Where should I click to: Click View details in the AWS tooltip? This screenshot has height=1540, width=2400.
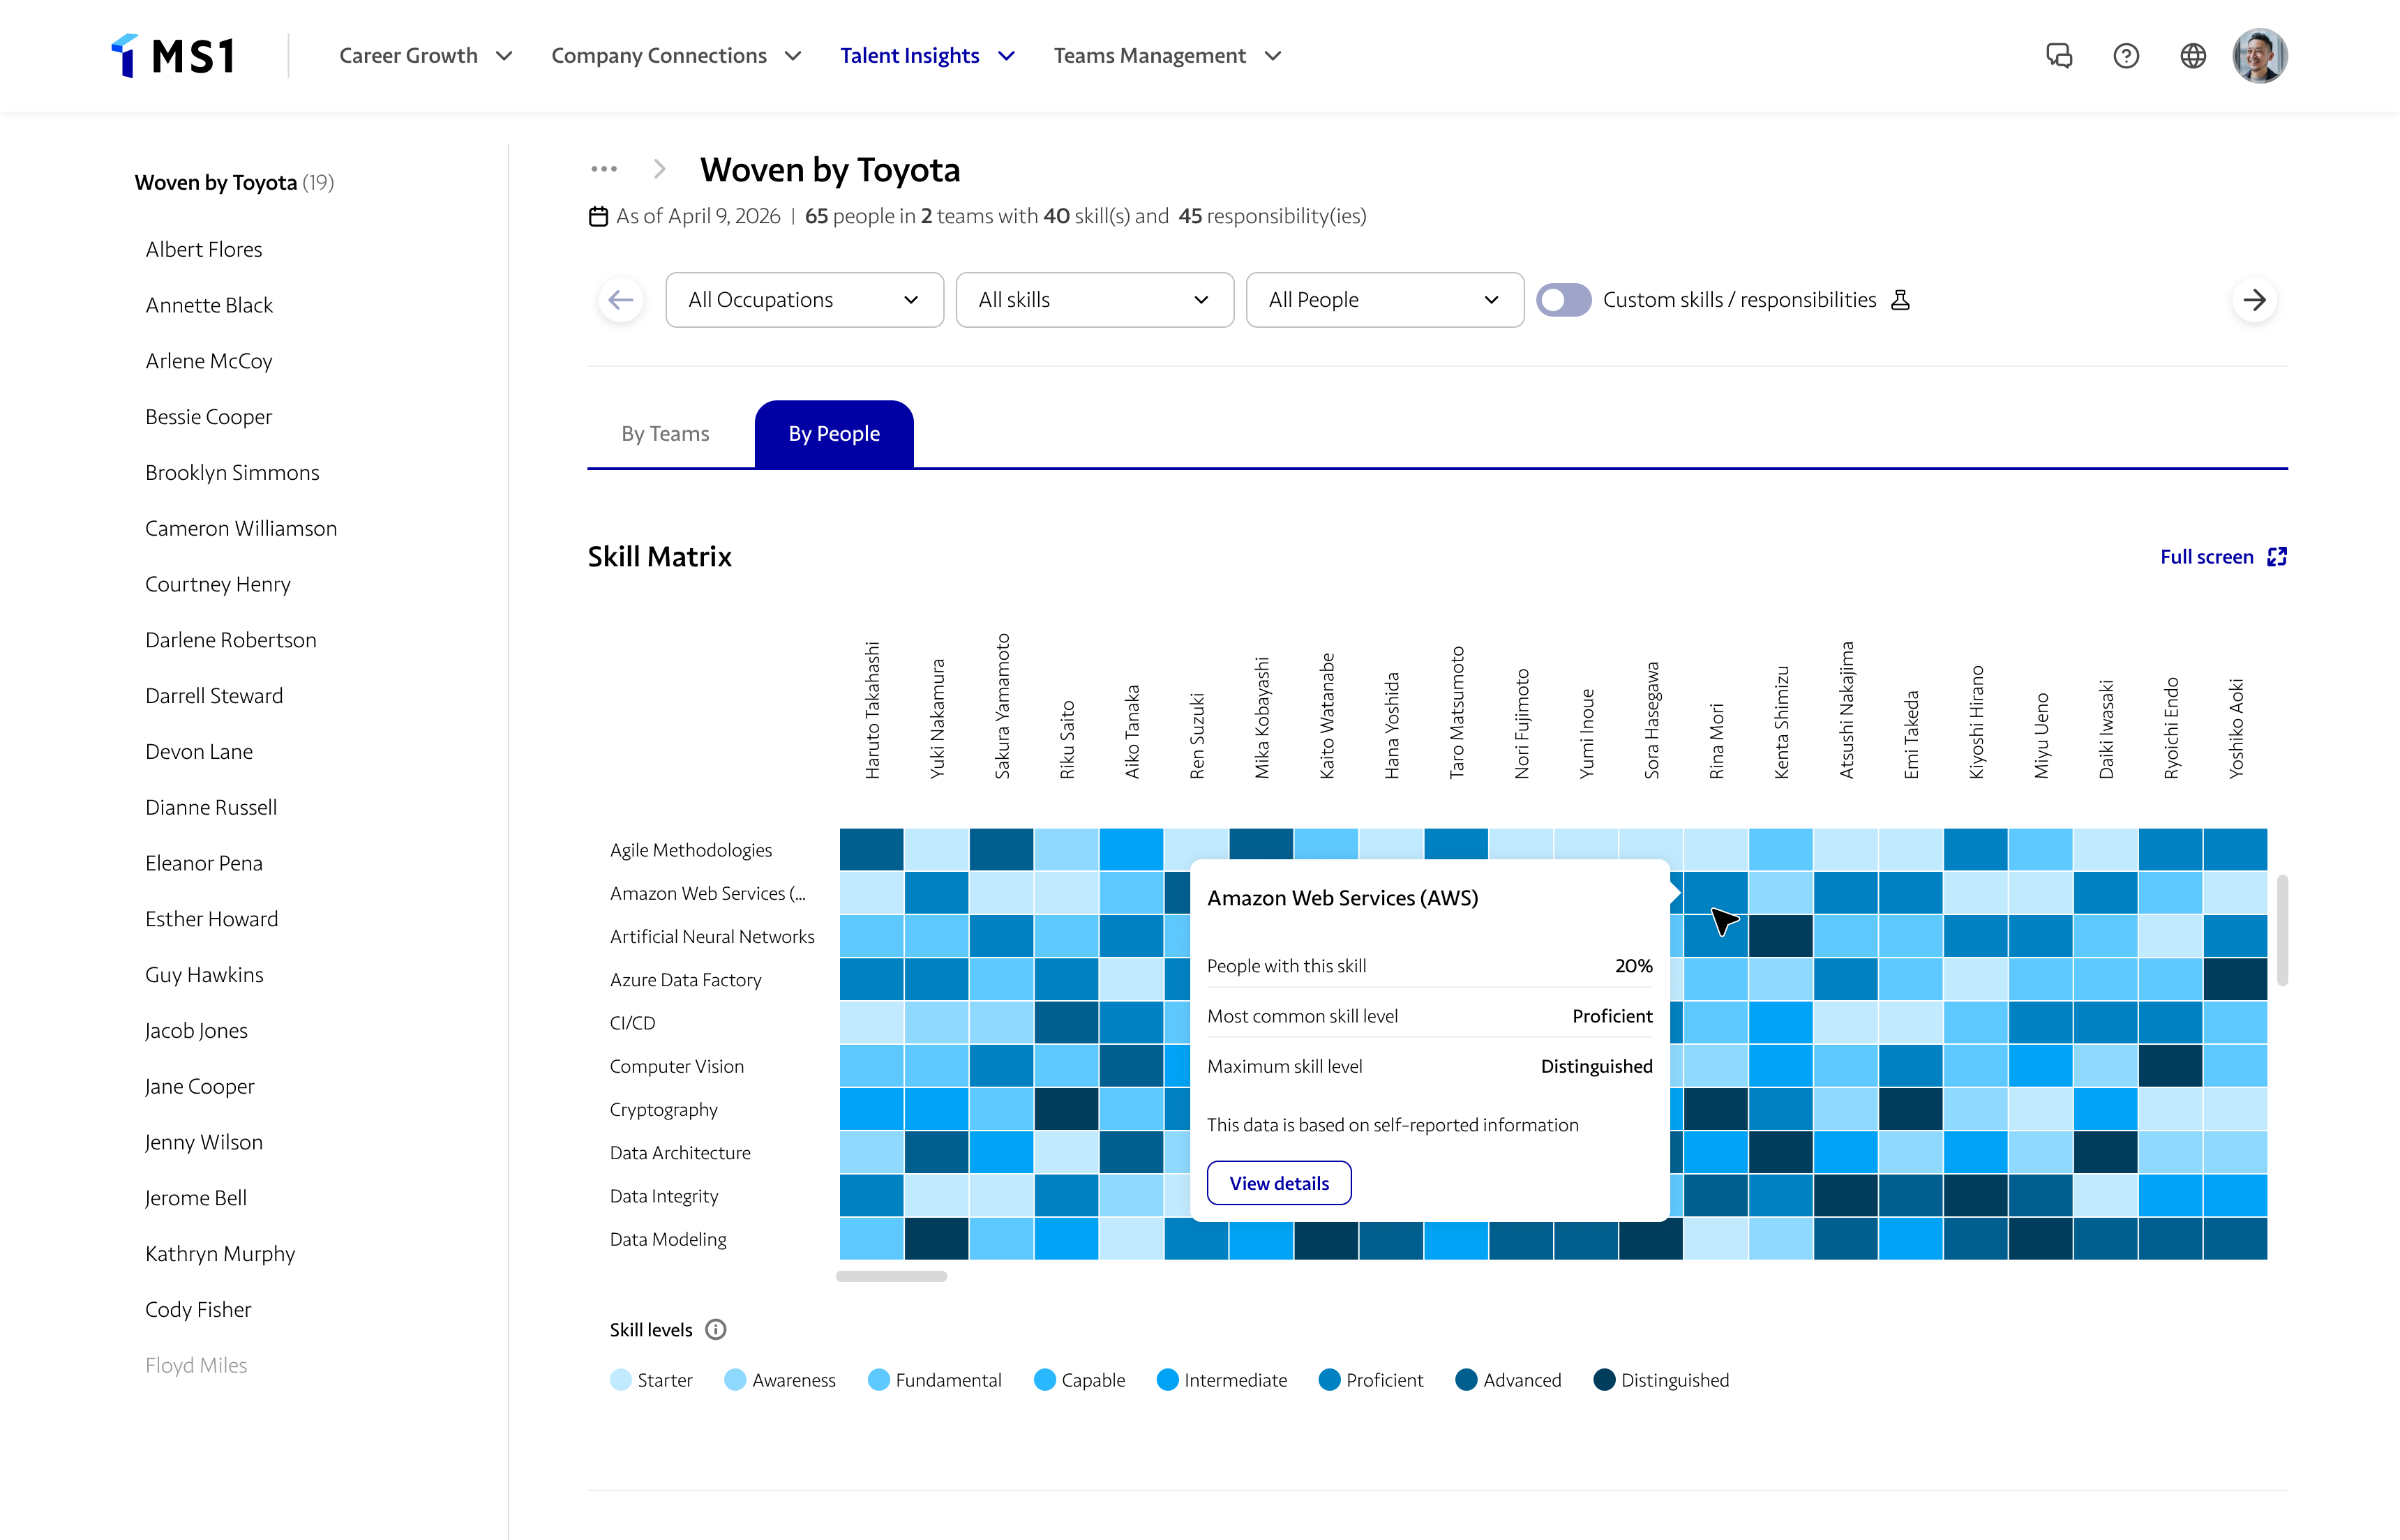click(1279, 1183)
